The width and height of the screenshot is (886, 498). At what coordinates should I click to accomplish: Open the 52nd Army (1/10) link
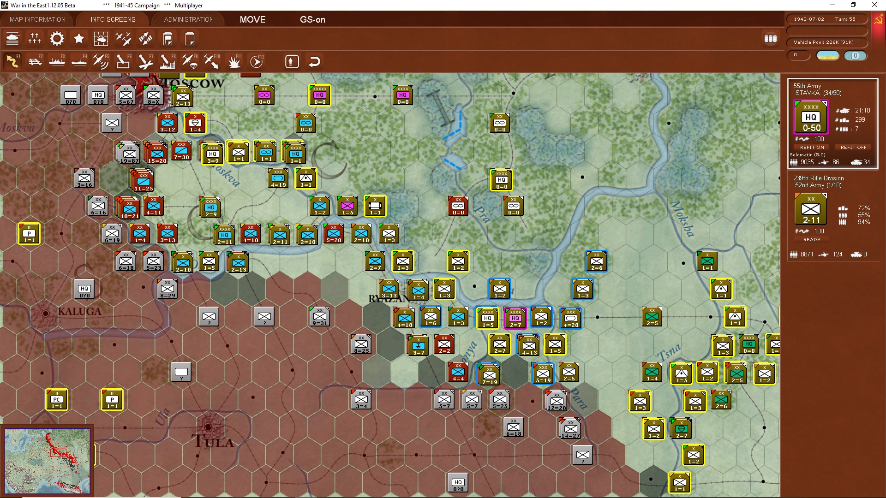[818, 185]
